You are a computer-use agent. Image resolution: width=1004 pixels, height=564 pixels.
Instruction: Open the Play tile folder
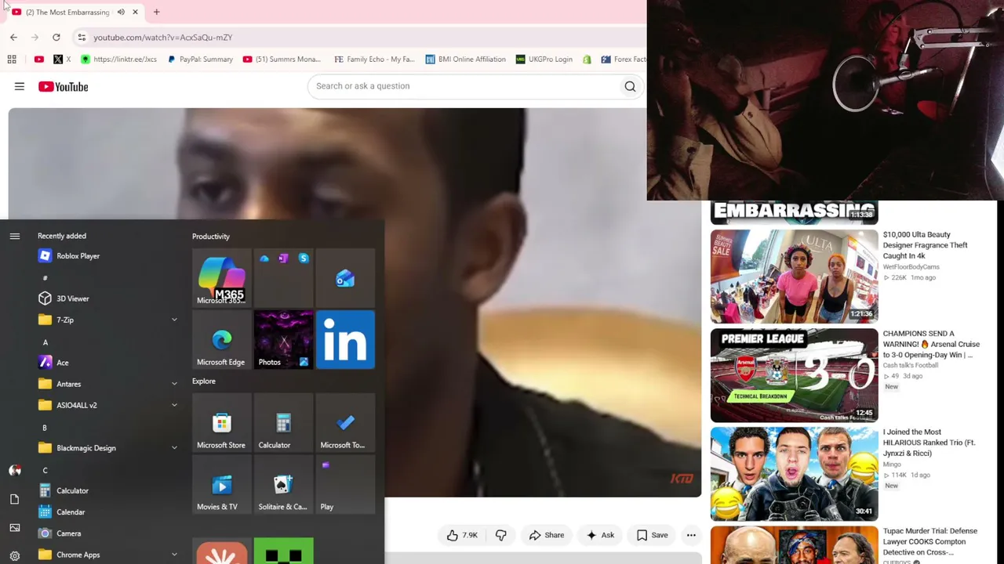(345, 485)
